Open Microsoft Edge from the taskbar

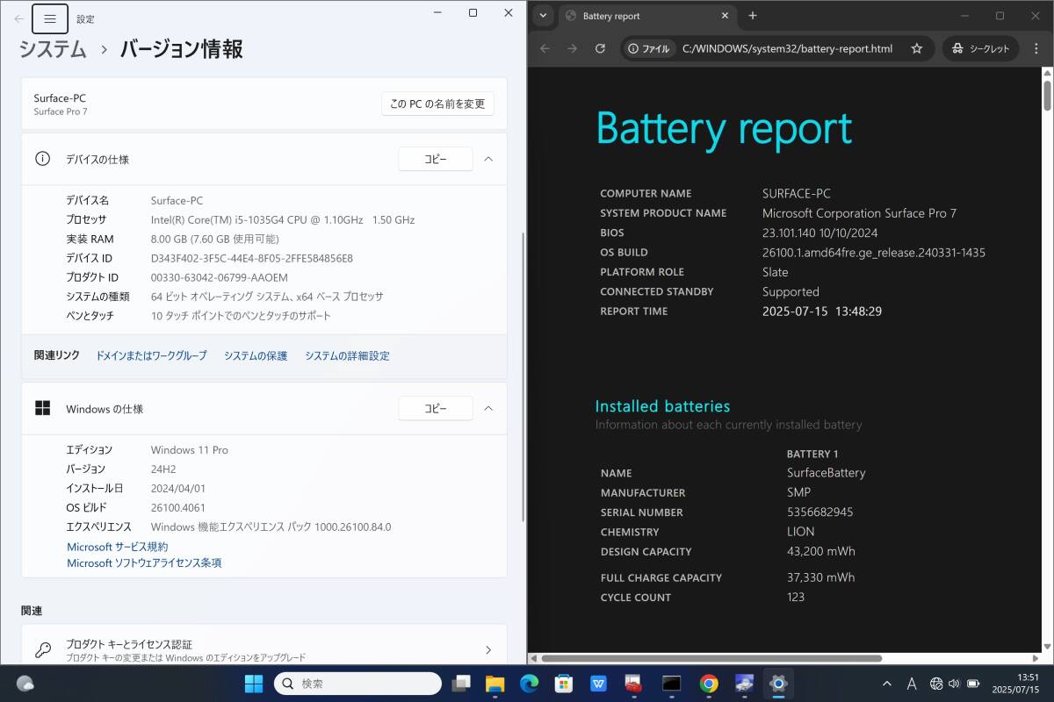[x=529, y=684]
